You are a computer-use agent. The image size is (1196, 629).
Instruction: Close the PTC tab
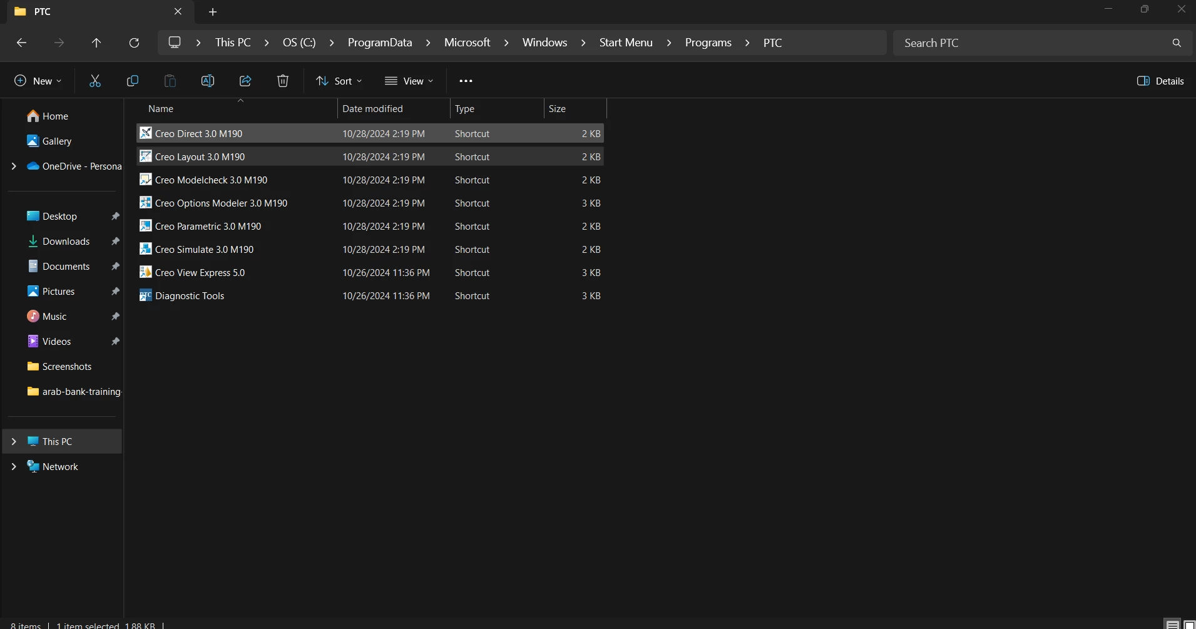coord(178,11)
